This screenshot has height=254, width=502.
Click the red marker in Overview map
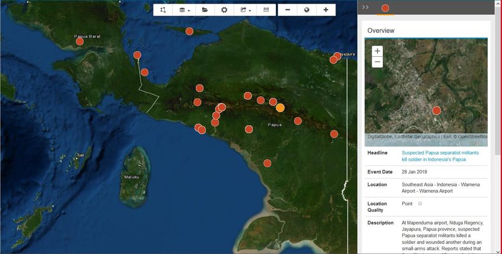coord(436,111)
